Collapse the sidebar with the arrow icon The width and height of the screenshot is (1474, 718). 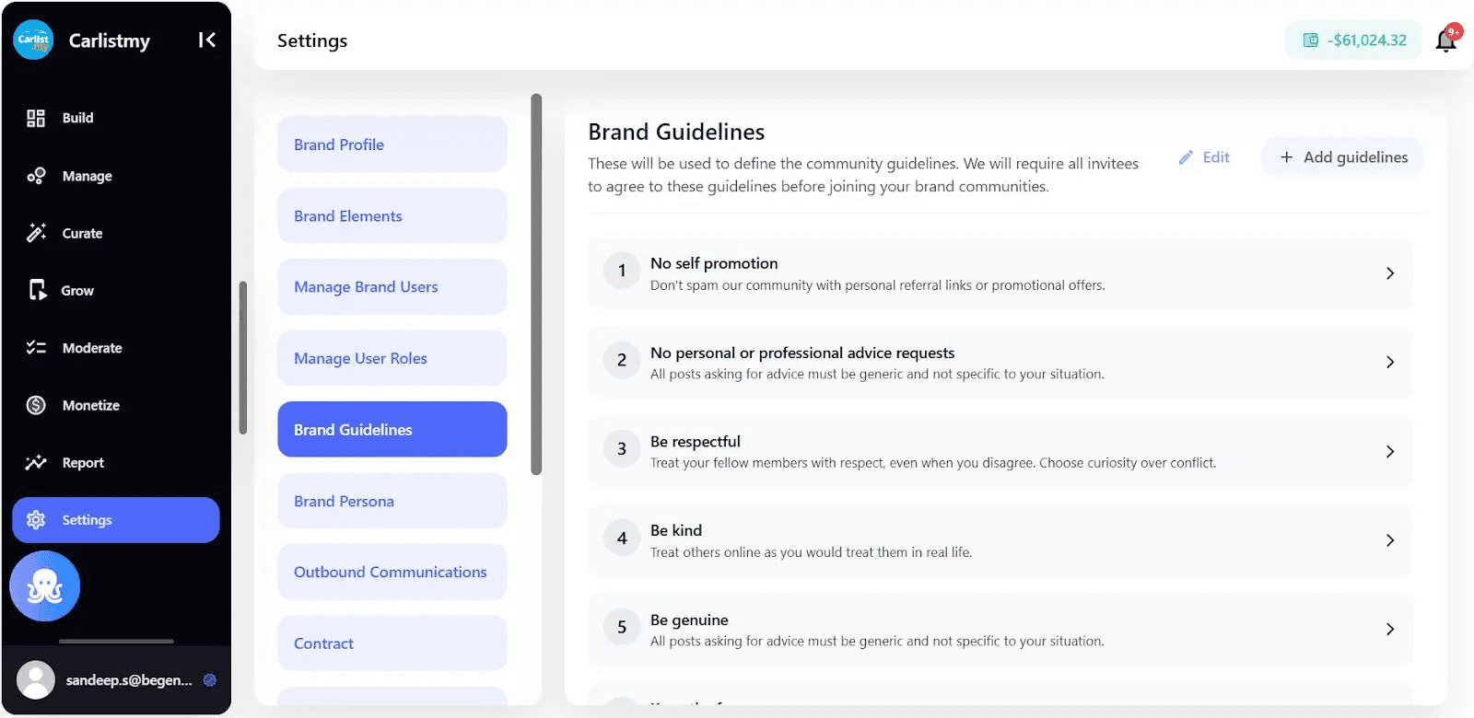click(207, 40)
